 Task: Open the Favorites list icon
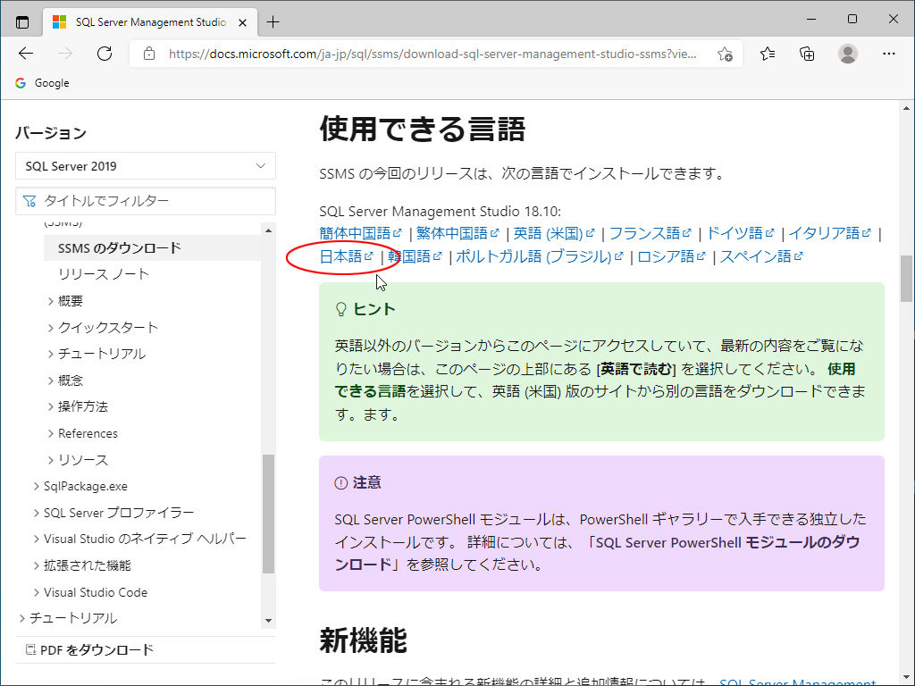(768, 54)
